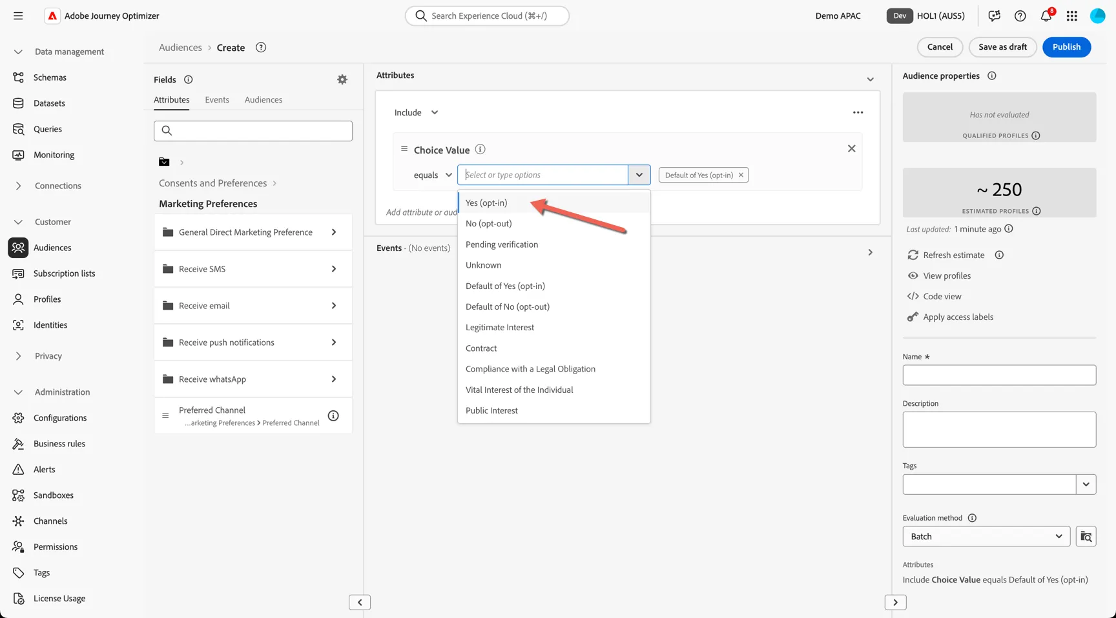Image resolution: width=1116 pixels, height=618 pixels.
Task: Show info for Audience properties
Action: tap(992, 75)
